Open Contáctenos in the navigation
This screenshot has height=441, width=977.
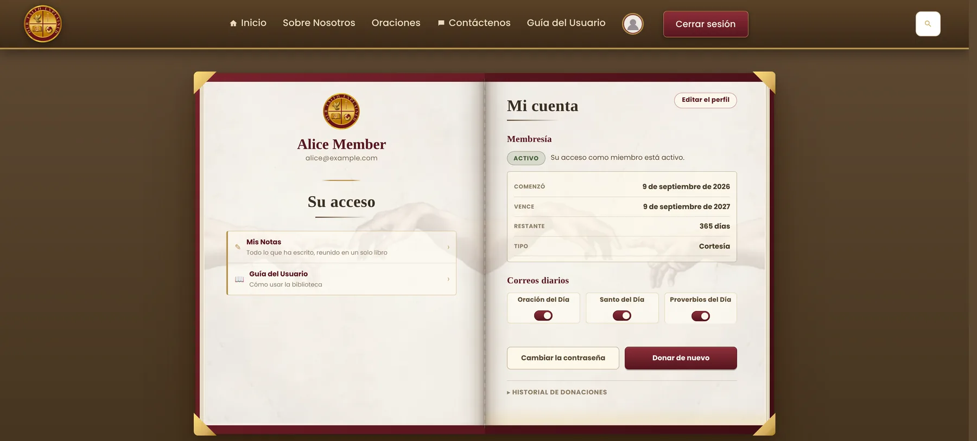point(474,23)
